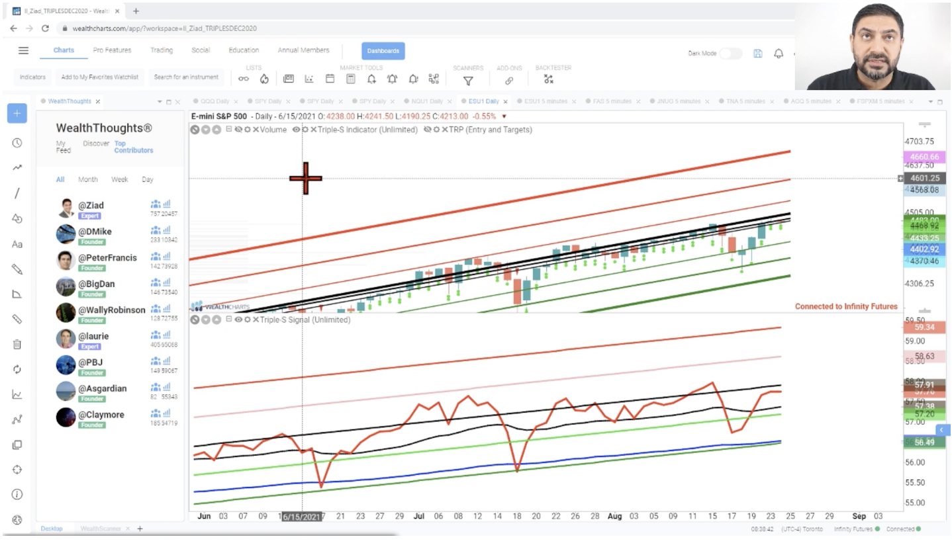
Task: Click the blue plus add-panel button
Action: coord(17,113)
